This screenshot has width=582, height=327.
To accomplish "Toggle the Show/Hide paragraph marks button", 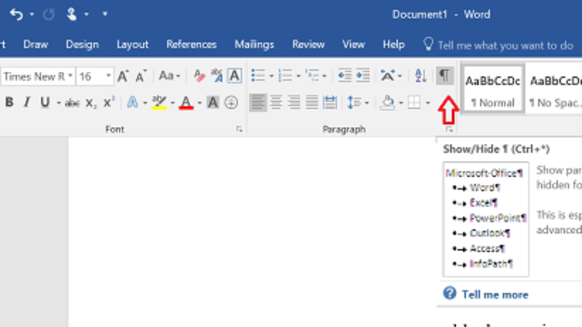I will pyautogui.click(x=445, y=76).
